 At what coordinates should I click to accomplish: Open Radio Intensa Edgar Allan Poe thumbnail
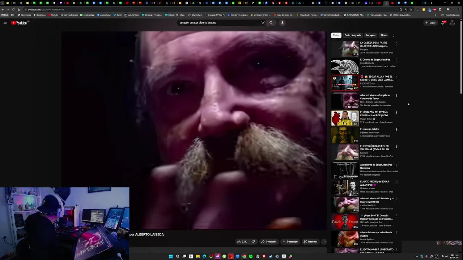tap(345, 83)
